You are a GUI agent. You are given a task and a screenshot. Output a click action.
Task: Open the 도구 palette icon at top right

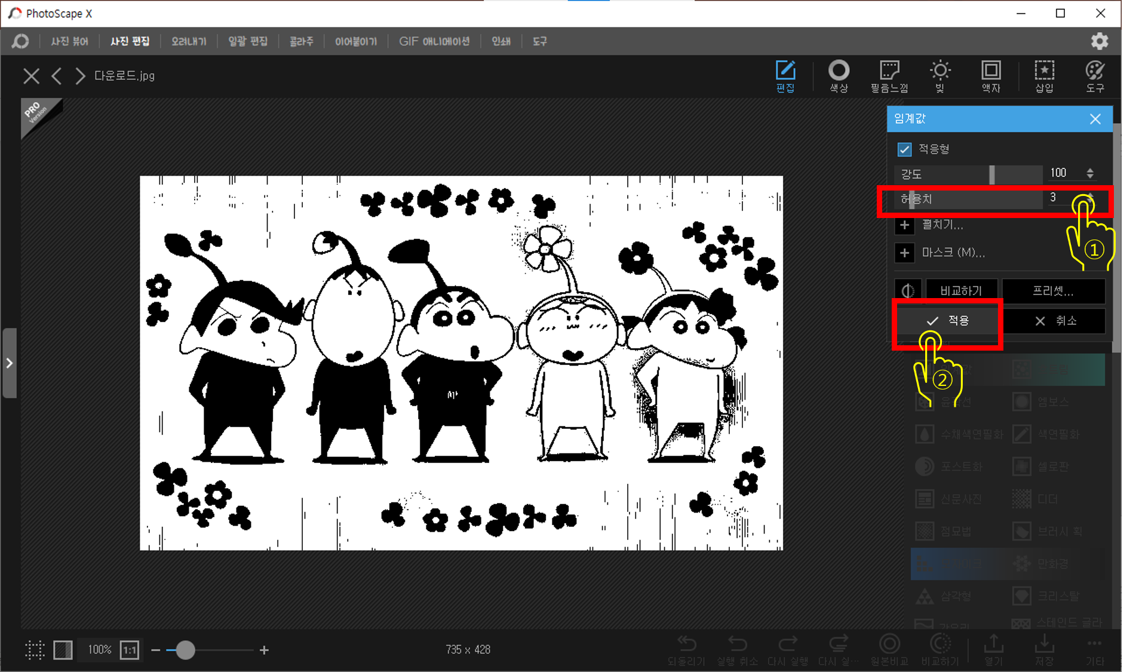click(x=1095, y=76)
